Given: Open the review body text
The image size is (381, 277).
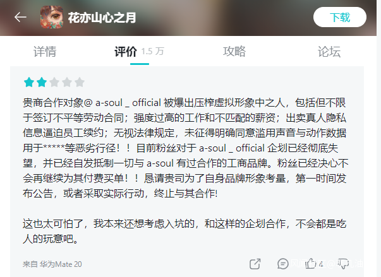Looking at the screenshot, I should (x=185, y=171).
